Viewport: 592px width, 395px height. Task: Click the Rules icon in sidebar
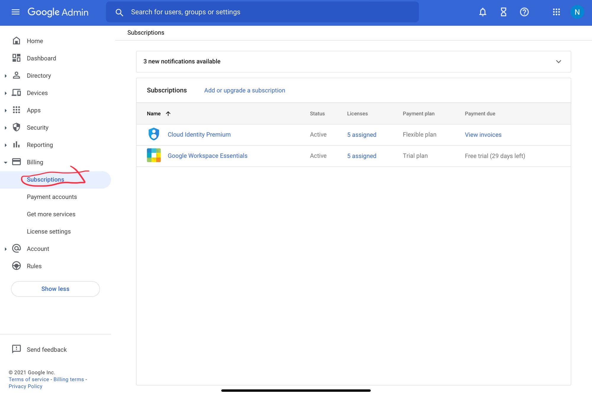click(x=17, y=266)
